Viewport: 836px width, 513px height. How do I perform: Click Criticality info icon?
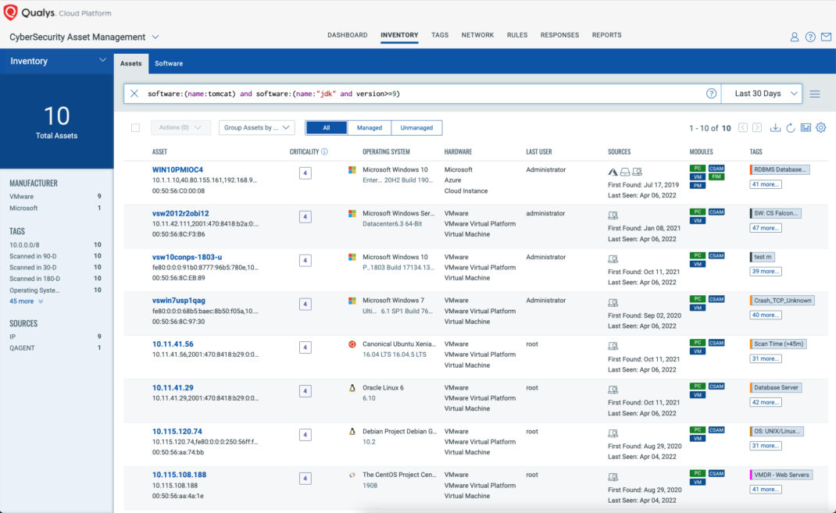(324, 151)
